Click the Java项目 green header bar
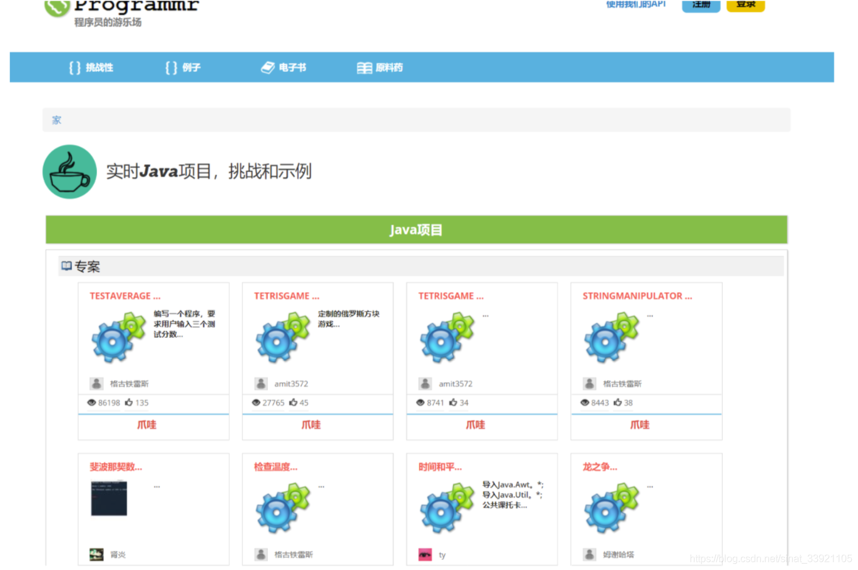Screen dimensions: 858x570 [x=416, y=230]
